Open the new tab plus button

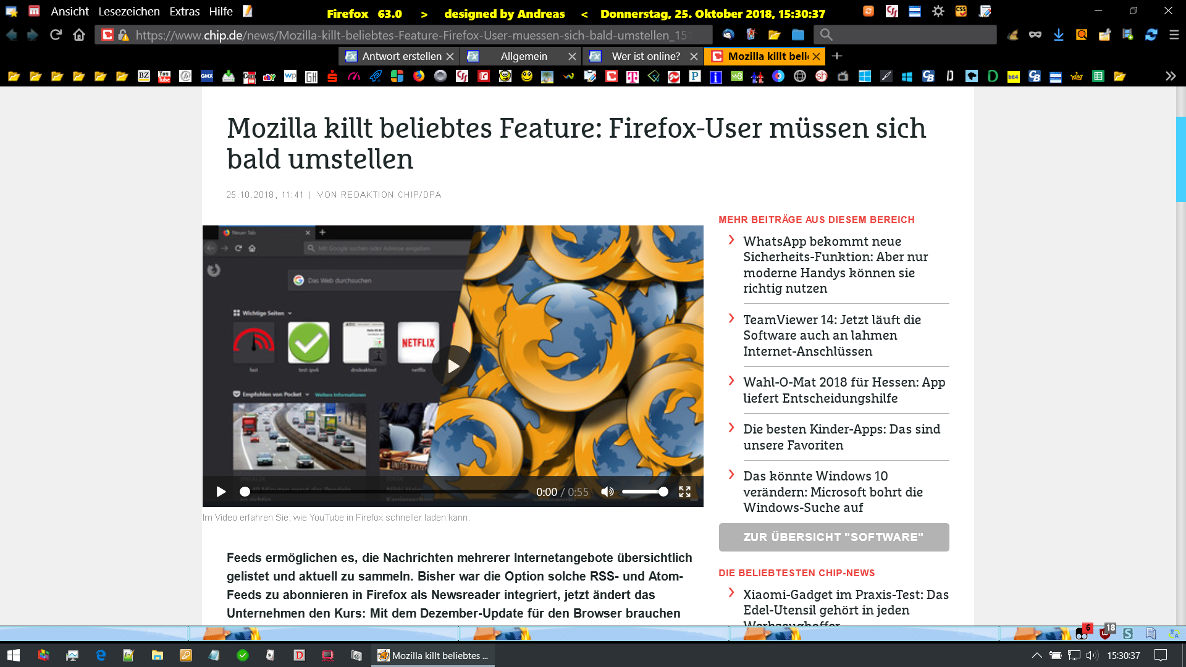tap(837, 56)
